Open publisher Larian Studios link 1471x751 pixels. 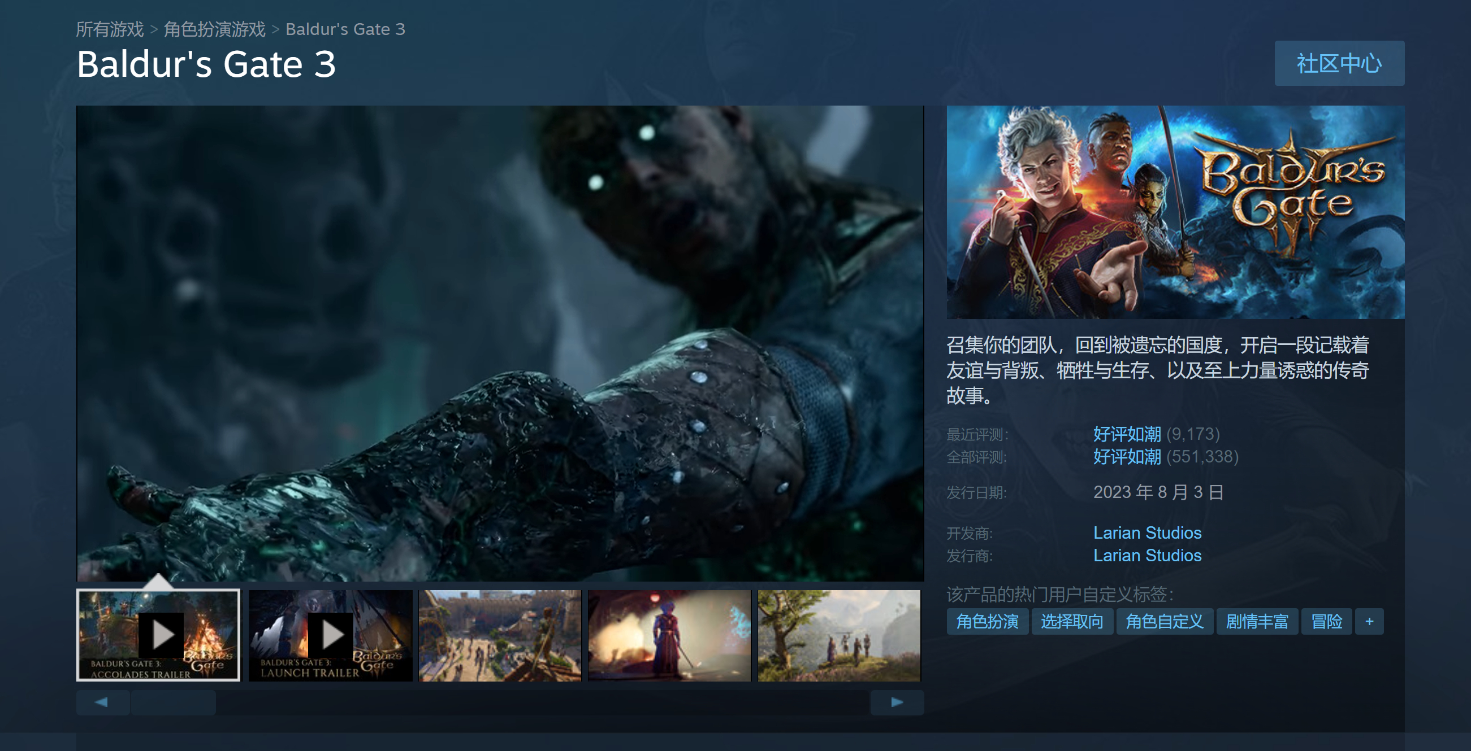pos(1147,556)
